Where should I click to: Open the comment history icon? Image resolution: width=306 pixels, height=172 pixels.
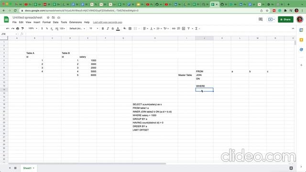(x=261, y=19)
